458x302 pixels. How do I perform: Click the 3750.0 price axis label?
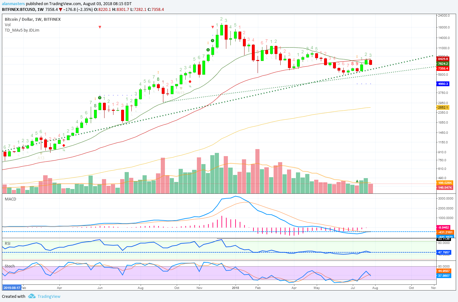(x=443, y=93)
